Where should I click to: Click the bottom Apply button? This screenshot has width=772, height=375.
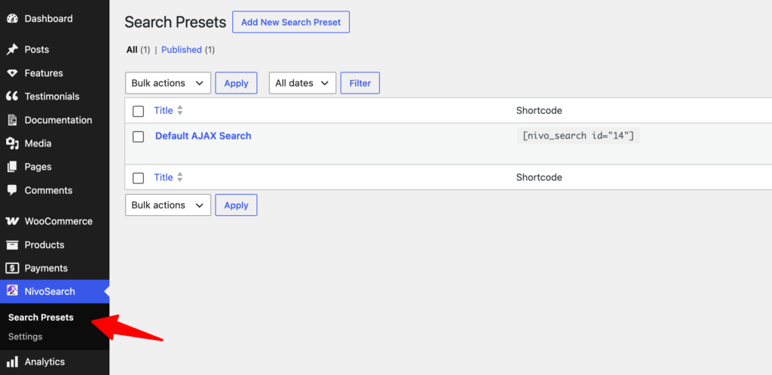pos(236,205)
